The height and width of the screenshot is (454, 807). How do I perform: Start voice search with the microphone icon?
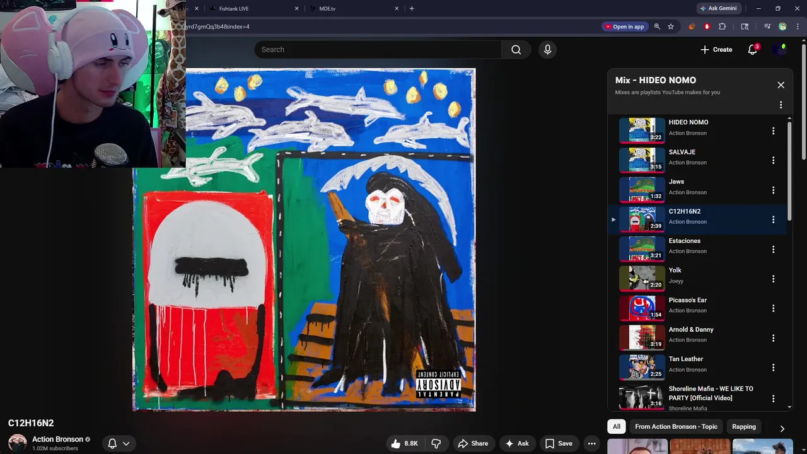547,50
